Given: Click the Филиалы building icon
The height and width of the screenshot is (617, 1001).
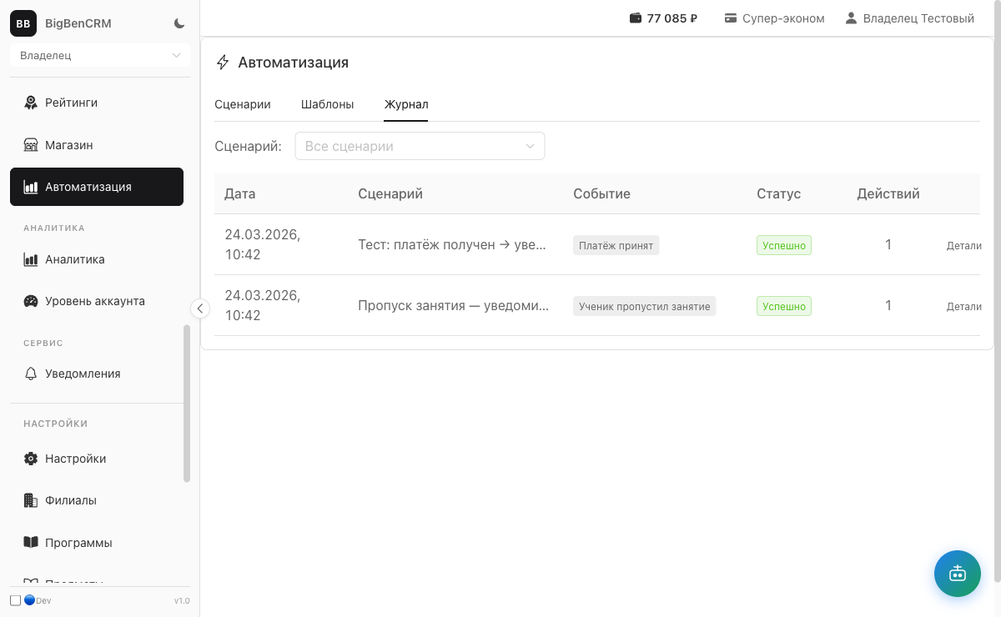Looking at the screenshot, I should click(31, 500).
